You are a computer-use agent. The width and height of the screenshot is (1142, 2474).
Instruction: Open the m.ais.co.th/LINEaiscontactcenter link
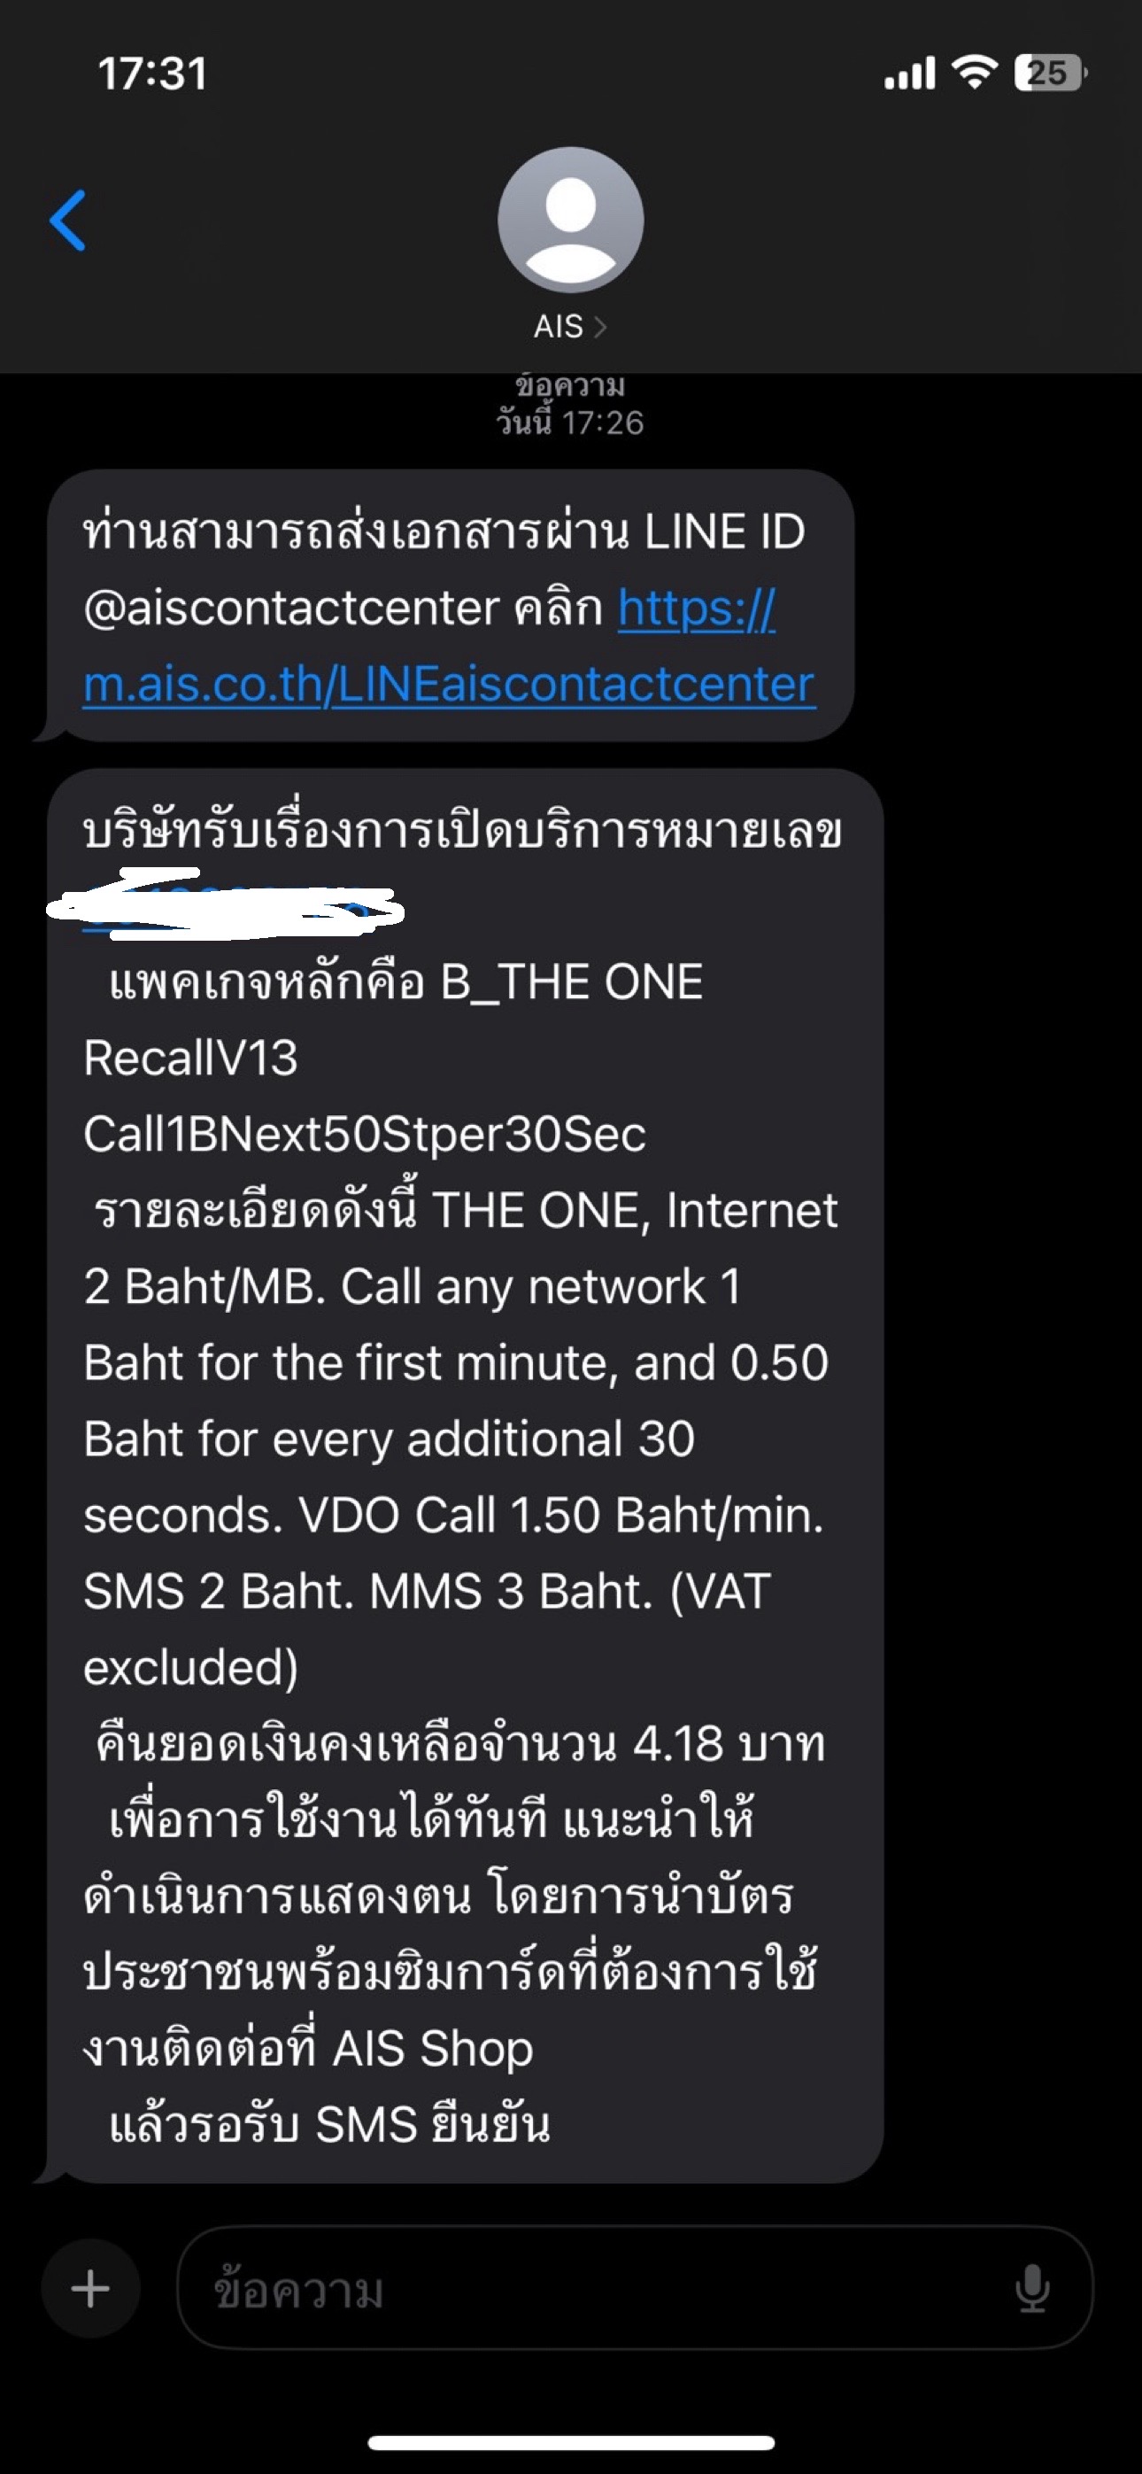coord(449,684)
